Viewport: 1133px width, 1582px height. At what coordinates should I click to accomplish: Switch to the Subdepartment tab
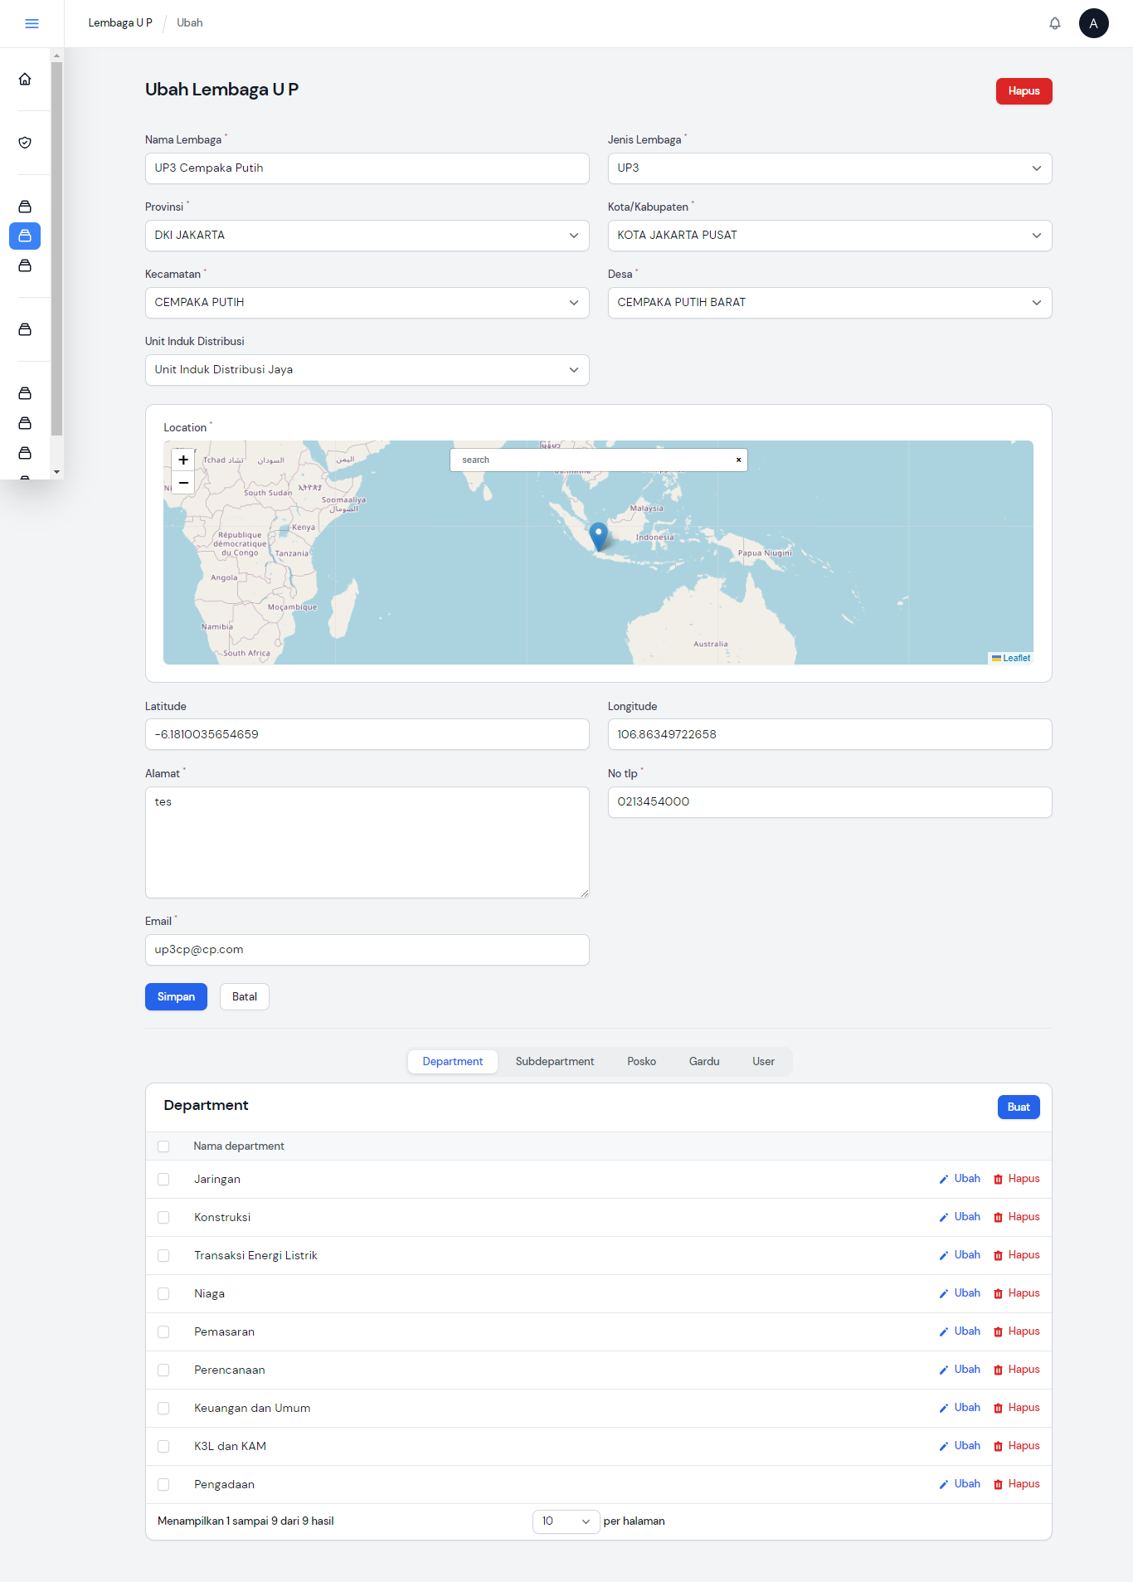tap(554, 1061)
